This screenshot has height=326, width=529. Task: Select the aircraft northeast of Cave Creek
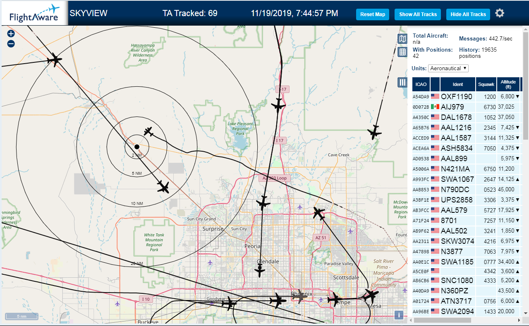(x=375, y=132)
